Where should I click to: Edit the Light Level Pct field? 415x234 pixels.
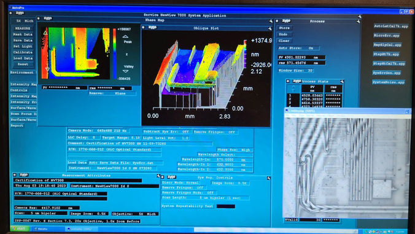click(x=166, y=138)
